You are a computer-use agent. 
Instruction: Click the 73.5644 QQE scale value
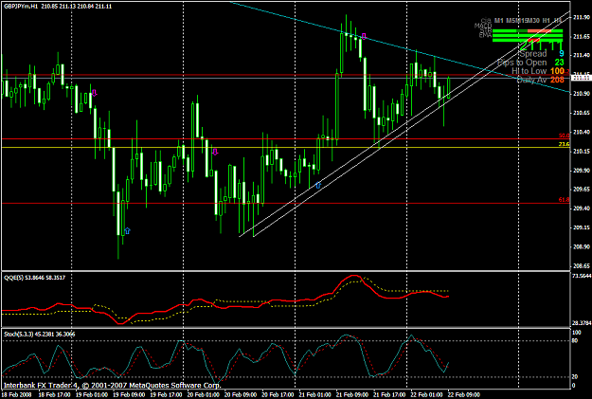(582, 276)
